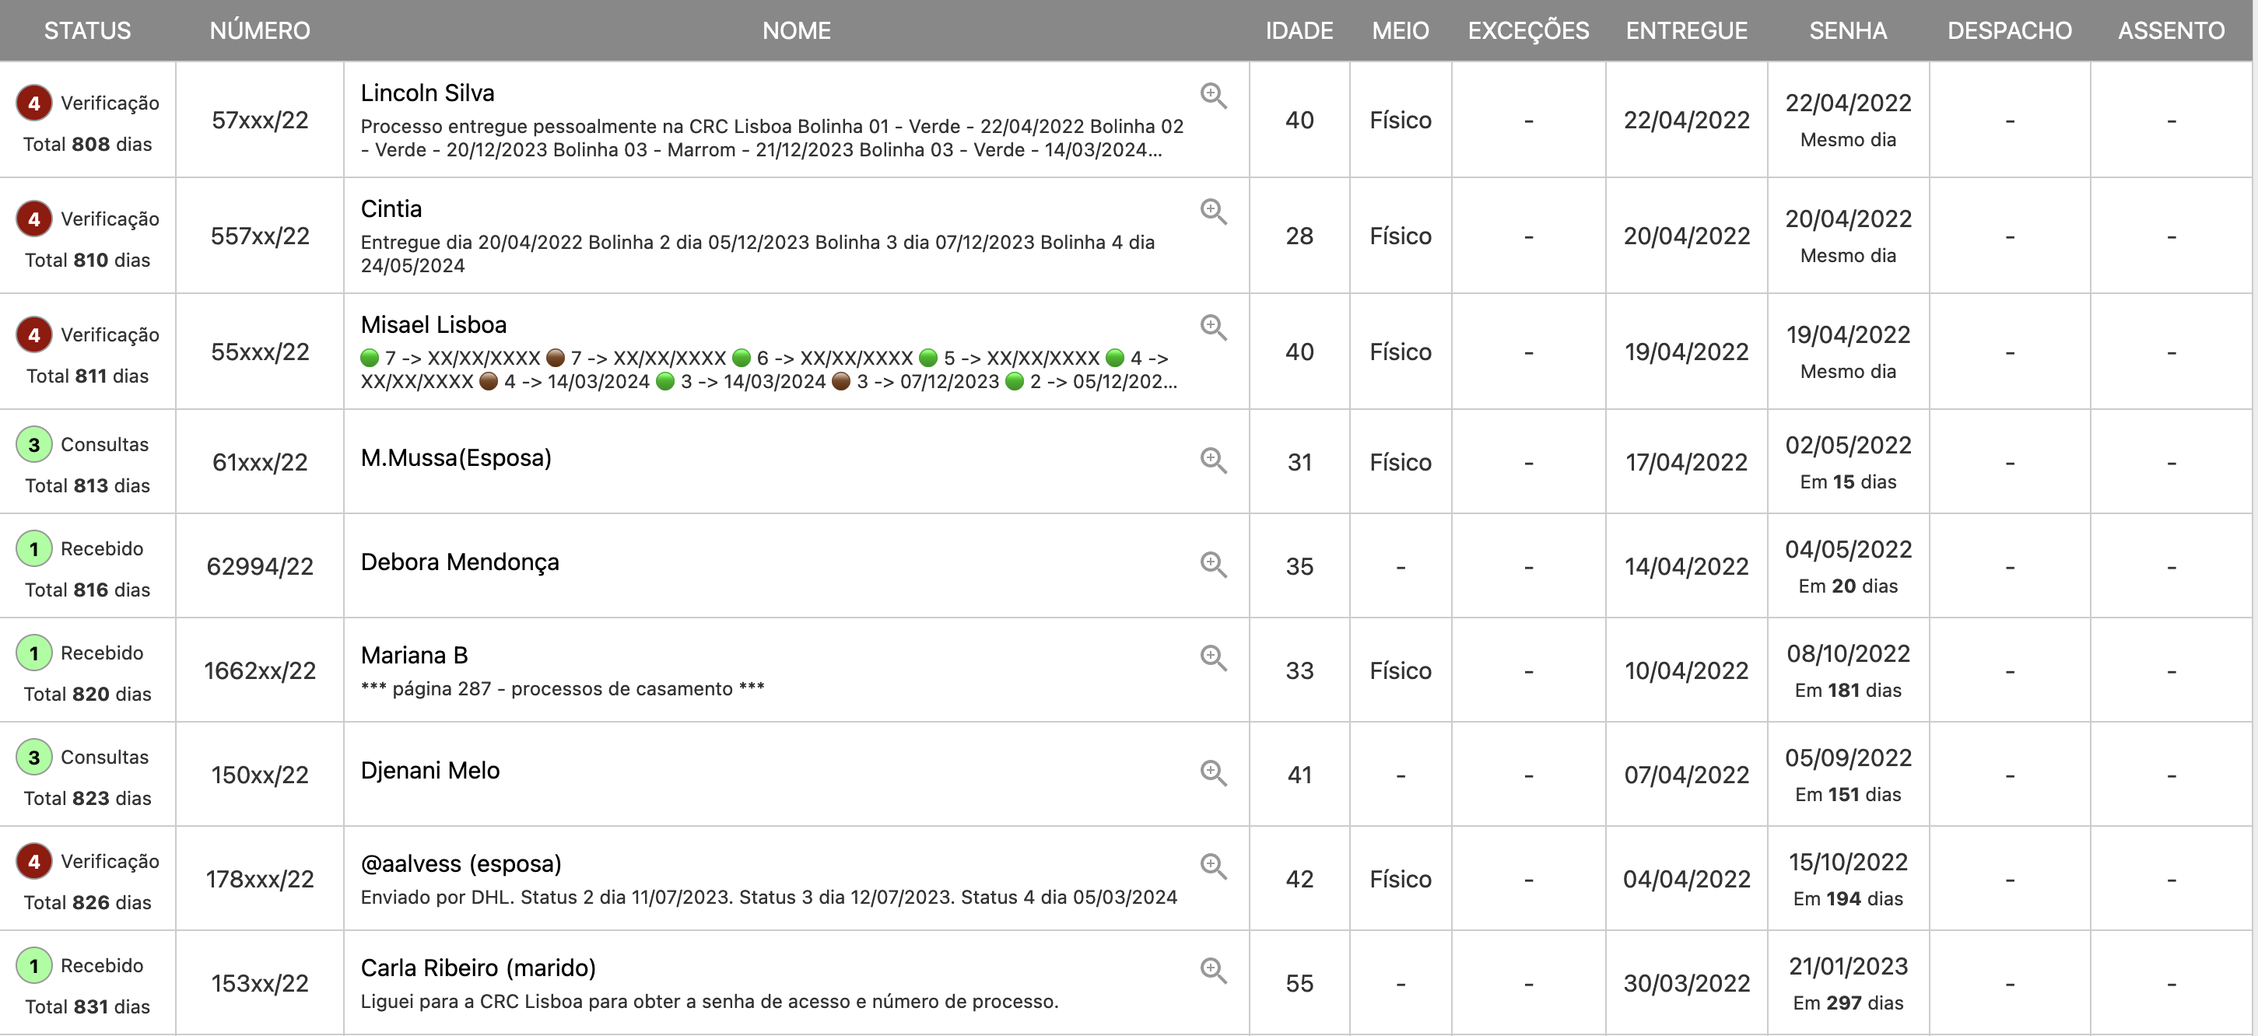Click status badge 1 in Carla Ribeiro row

(34, 966)
